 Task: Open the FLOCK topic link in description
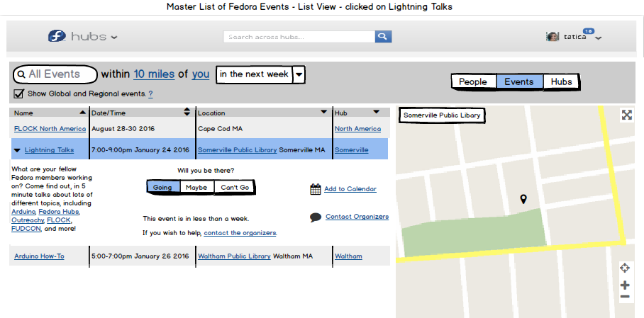coord(59,220)
